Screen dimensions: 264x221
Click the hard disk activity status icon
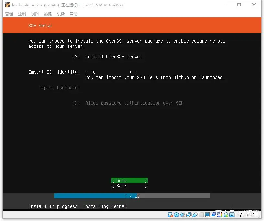point(170,215)
